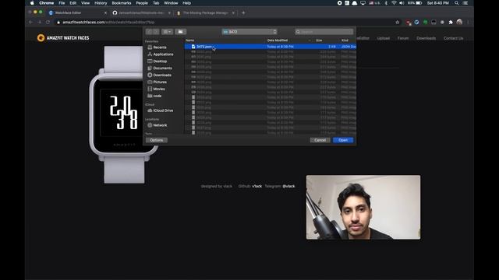Open the Telegram @v1ack link

tap(288, 187)
